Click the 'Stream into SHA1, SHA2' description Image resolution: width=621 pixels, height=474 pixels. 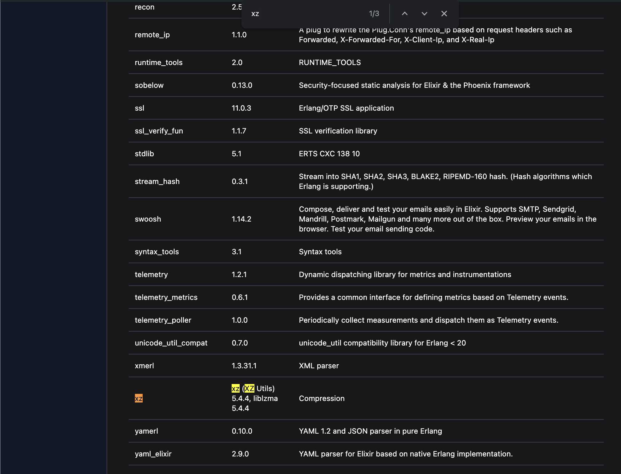click(445, 182)
